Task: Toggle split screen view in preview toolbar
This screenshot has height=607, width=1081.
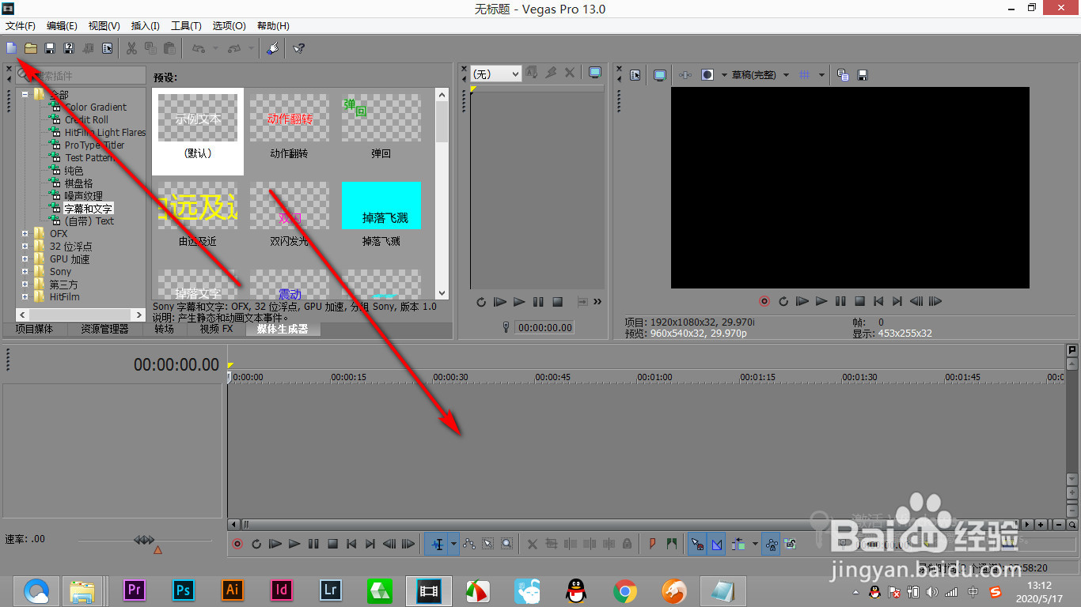Action: point(707,75)
